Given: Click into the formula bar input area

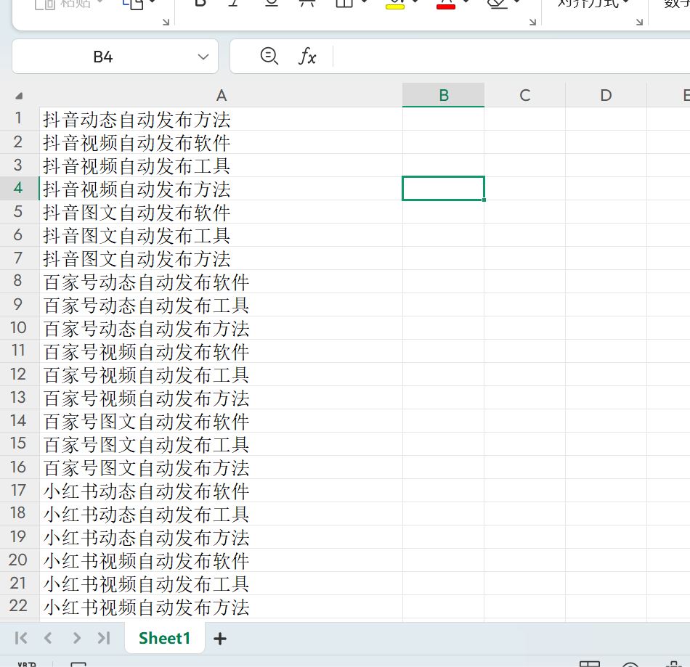Looking at the screenshot, I should 511,57.
